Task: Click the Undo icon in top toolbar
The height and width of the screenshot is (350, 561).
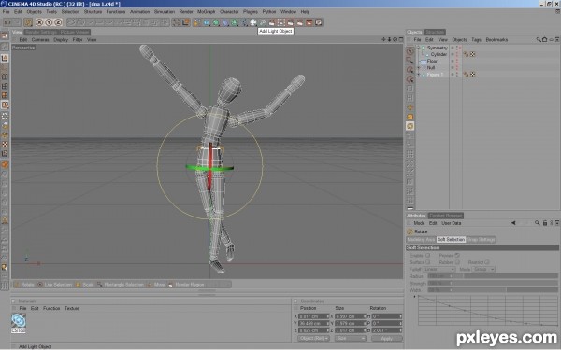Action: [7, 22]
